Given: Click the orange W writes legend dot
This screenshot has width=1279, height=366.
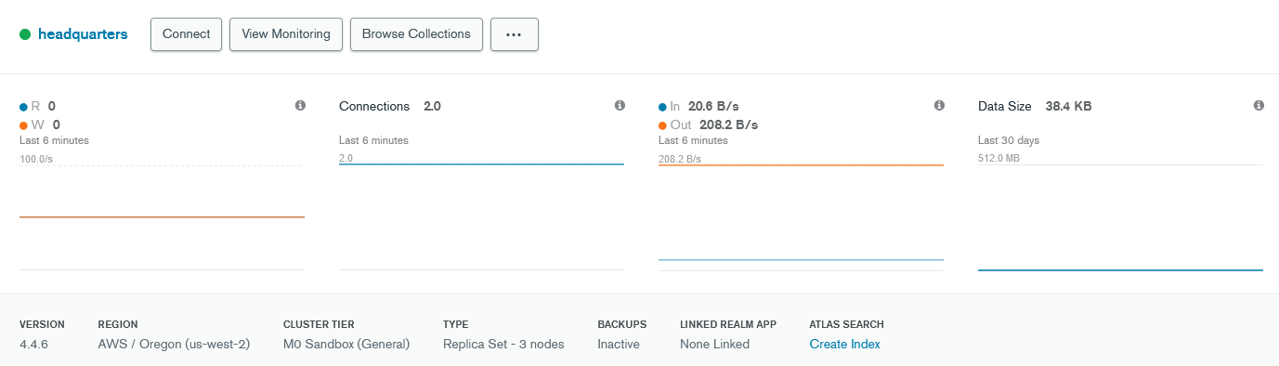Looking at the screenshot, I should [x=23, y=125].
